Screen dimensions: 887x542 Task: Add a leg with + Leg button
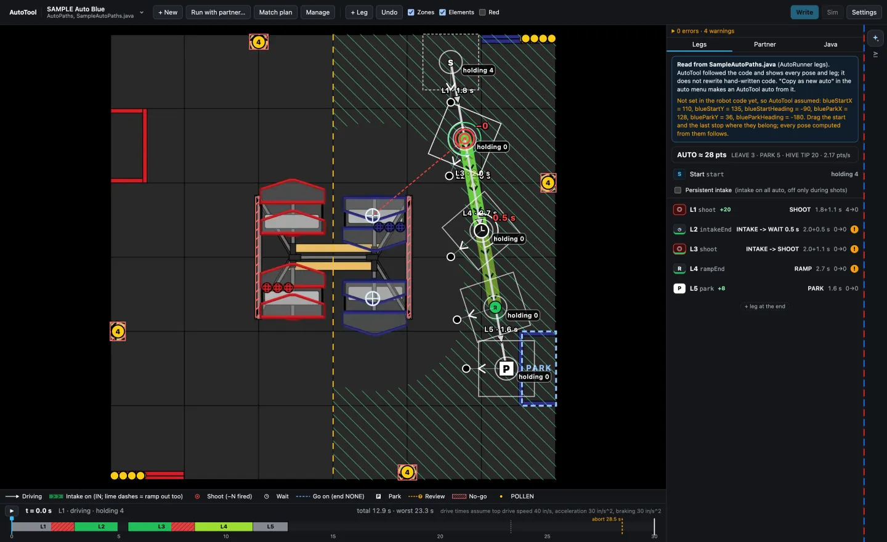click(359, 12)
